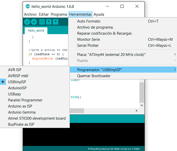This screenshot has height=151, width=177.
Task: Open the Editar menu
Action: pos(44,14)
